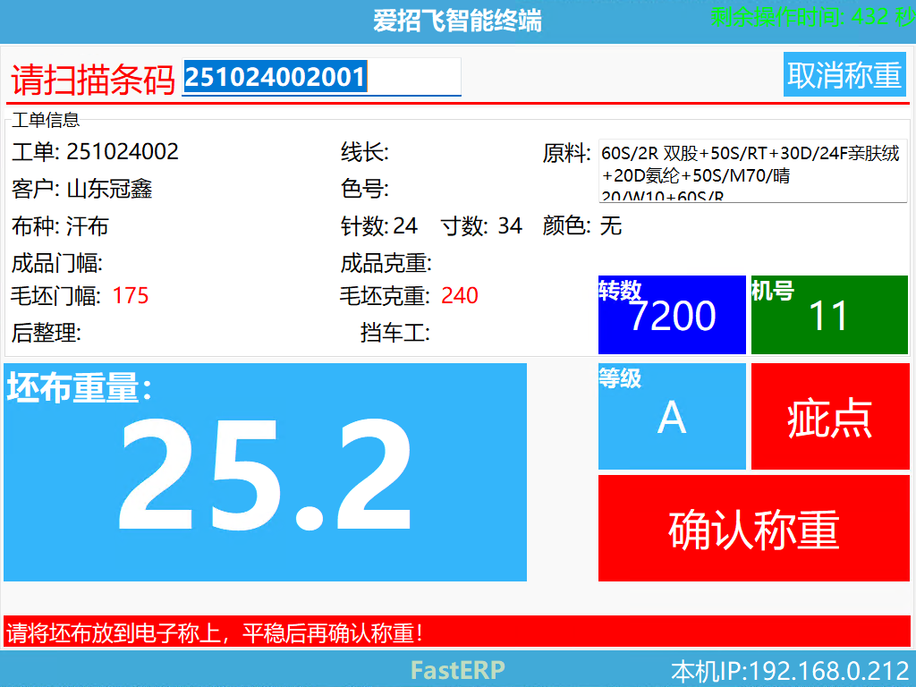This screenshot has height=687, width=916.
Task: Select the 等级 grade panel showing A
Action: click(x=672, y=416)
